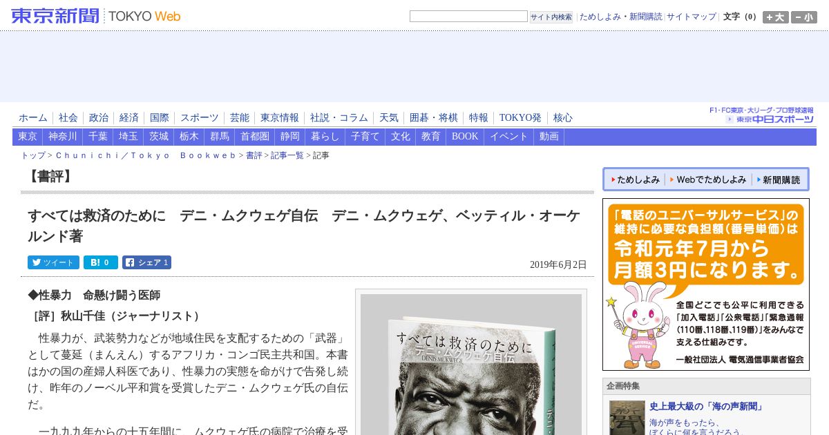
Task: Go to the ホーム menu item
Action: pos(33,118)
